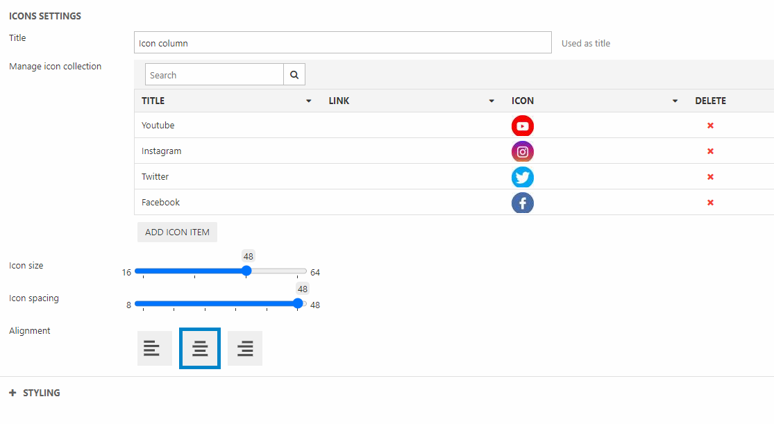Click the YouTube icon in table
Screen dimensions: 774x424
(x=522, y=126)
